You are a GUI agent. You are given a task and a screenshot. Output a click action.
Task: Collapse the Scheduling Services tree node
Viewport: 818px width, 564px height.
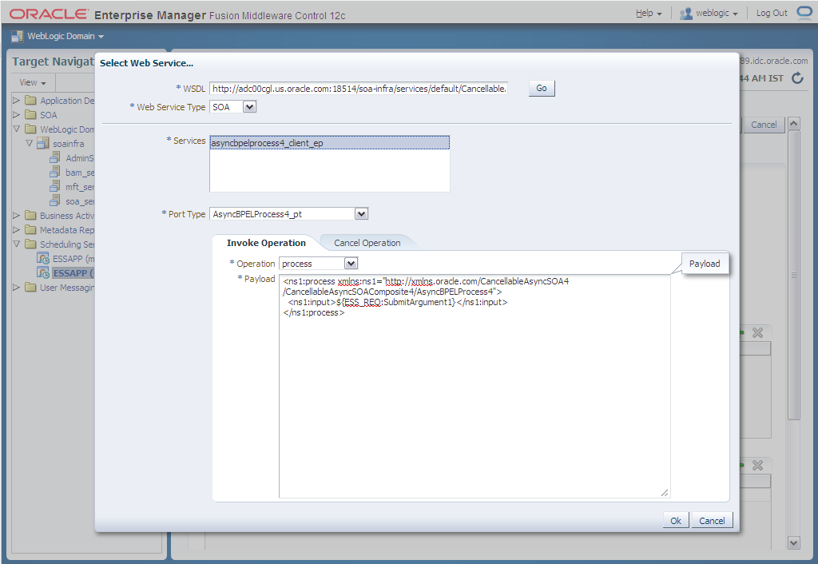pyautogui.click(x=17, y=244)
